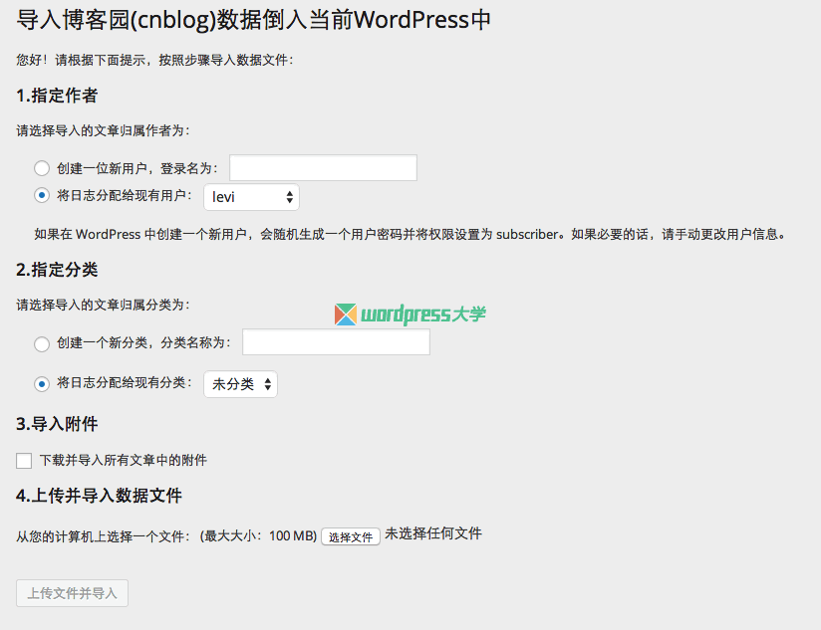Choose the 创建一个新分类 radio option
This screenshot has width=821, height=630.
pos(42,343)
